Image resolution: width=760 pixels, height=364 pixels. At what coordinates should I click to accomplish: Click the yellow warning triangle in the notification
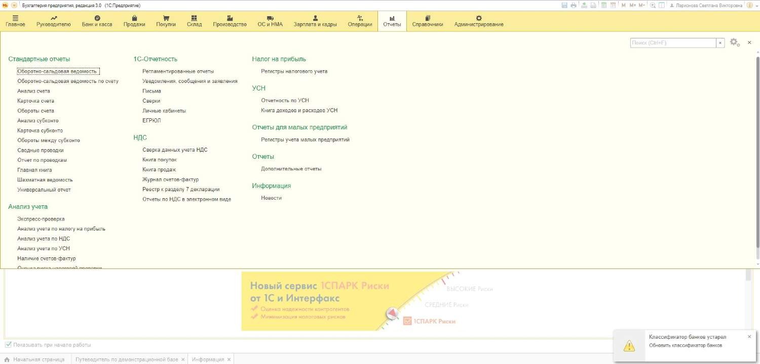click(x=629, y=346)
